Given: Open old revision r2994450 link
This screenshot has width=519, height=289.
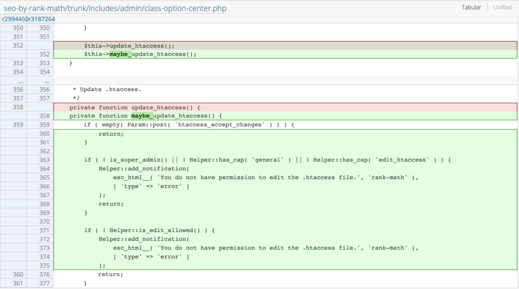Looking at the screenshot, I should click(x=15, y=19).
